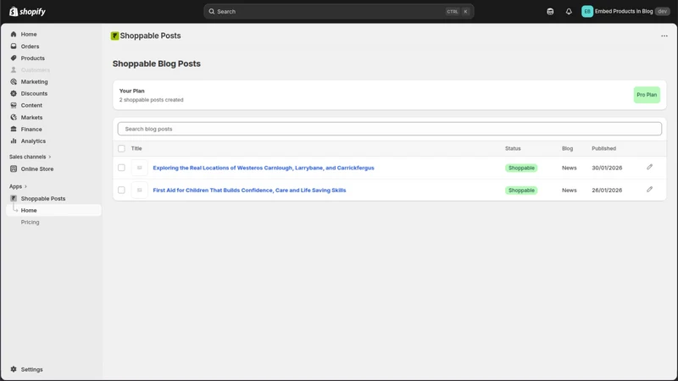Click the Finance bank icon
Screen dimensions: 678x381
click(14, 129)
